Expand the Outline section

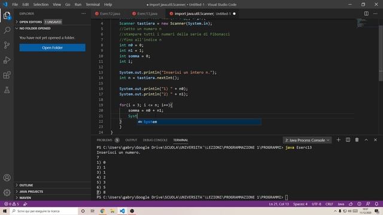point(53,185)
